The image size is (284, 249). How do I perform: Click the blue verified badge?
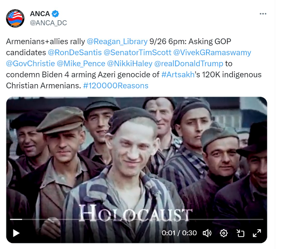click(x=55, y=14)
